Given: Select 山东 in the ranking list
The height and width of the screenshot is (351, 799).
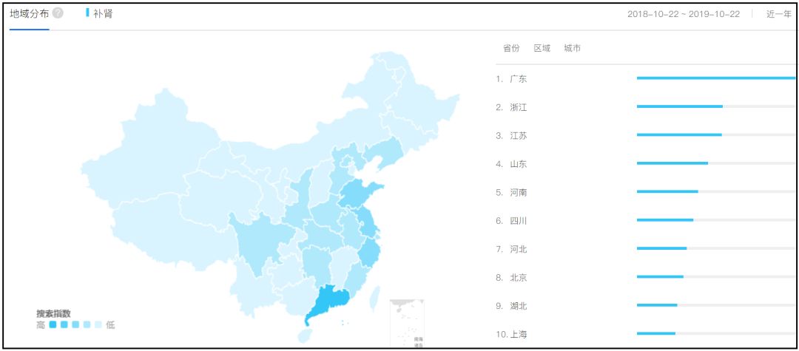Looking at the screenshot, I should tap(518, 164).
